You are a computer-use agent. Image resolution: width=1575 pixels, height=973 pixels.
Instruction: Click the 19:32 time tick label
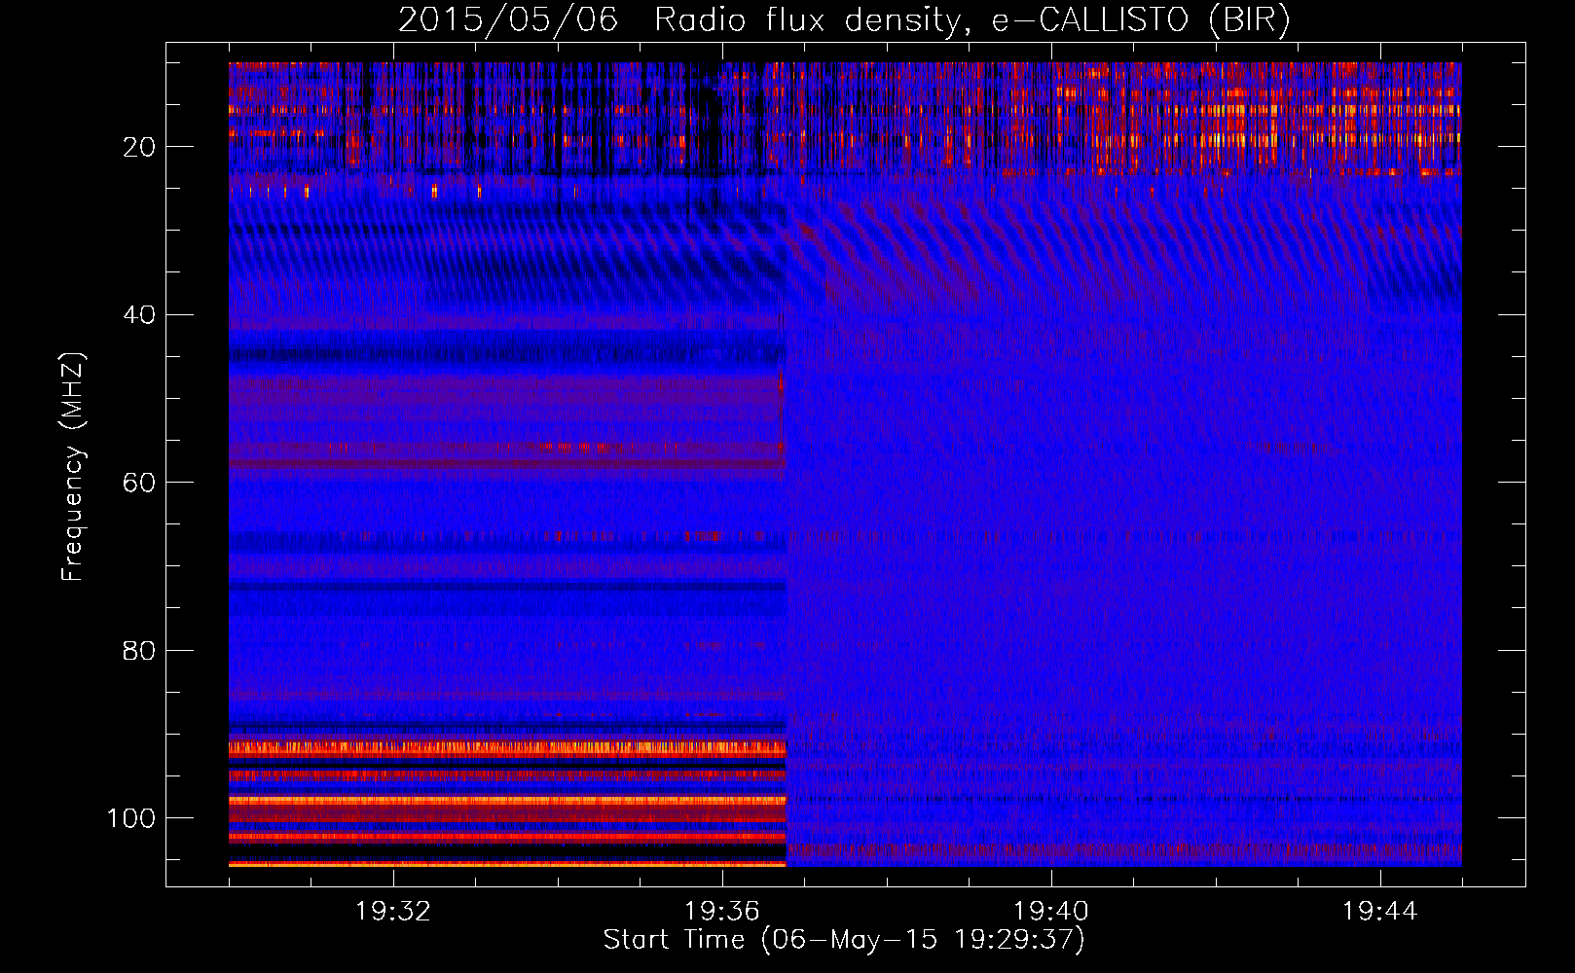[x=393, y=912]
